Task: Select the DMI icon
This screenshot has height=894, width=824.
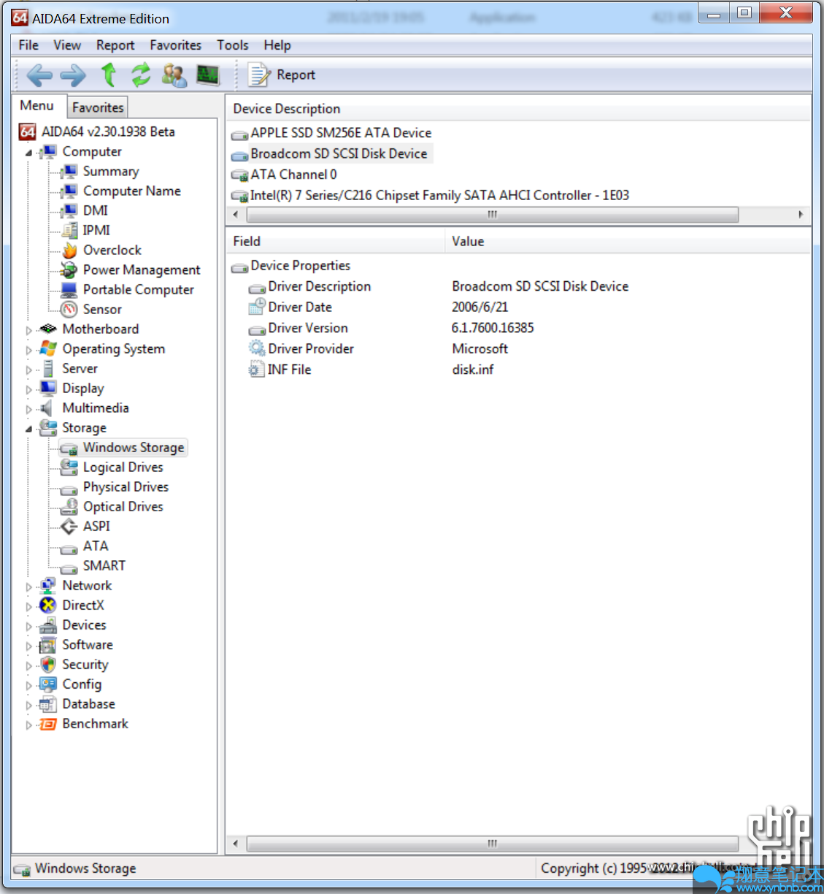Action: coord(69,211)
